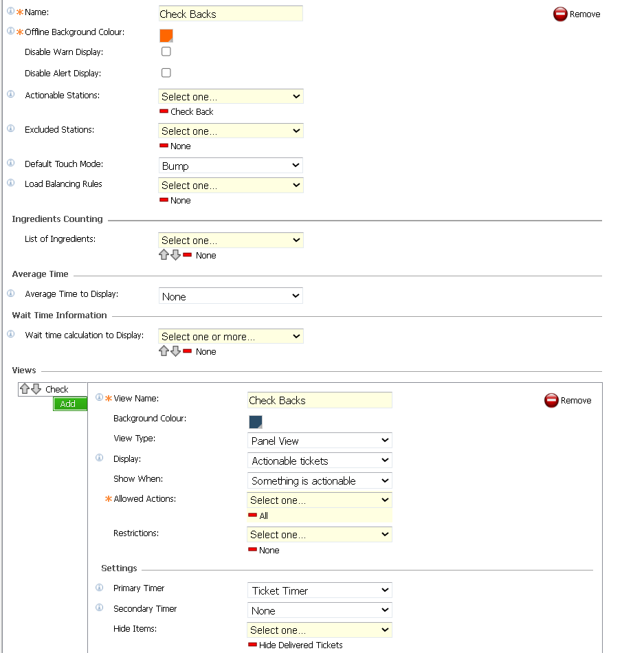Viewport: 633px width, 653px height.
Task: Click info icon beside Primary Timer
Action: (x=99, y=588)
